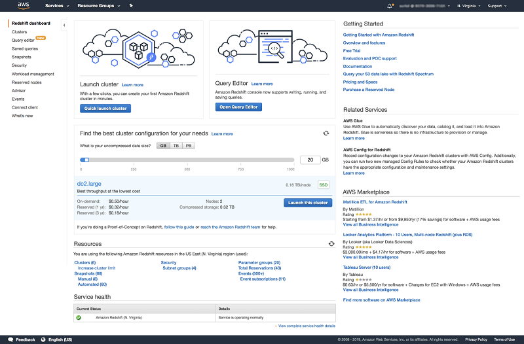524x344 pixels.
Task: Open the Free Trial link
Action: tap(352, 51)
